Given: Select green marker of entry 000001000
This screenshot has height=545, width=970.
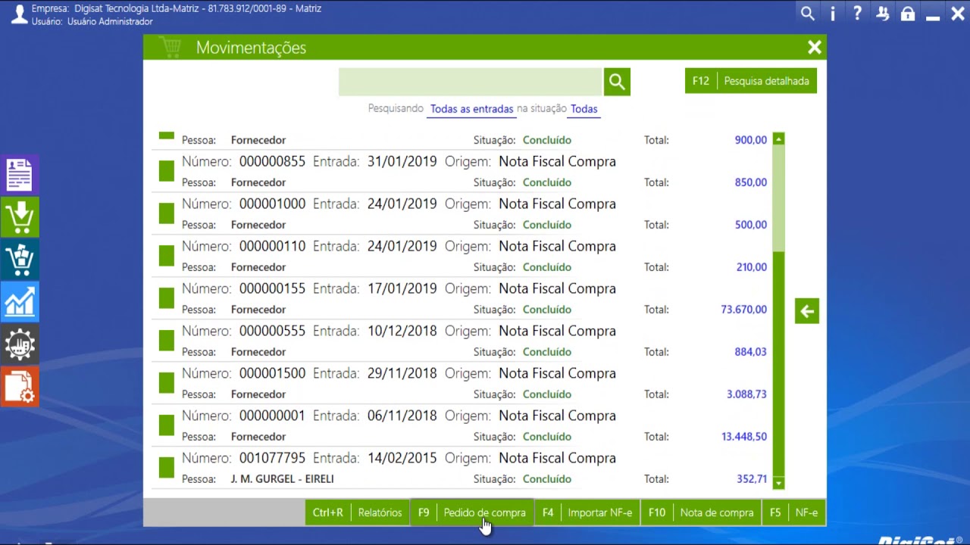Looking at the screenshot, I should point(167,214).
